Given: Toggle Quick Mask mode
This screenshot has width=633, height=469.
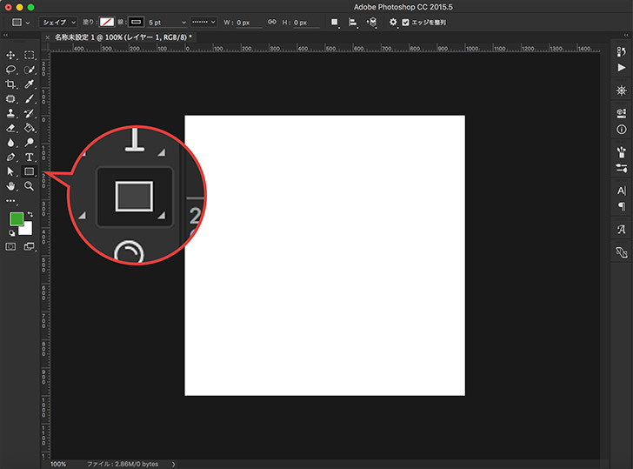Looking at the screenshot, I should (10, 247).
